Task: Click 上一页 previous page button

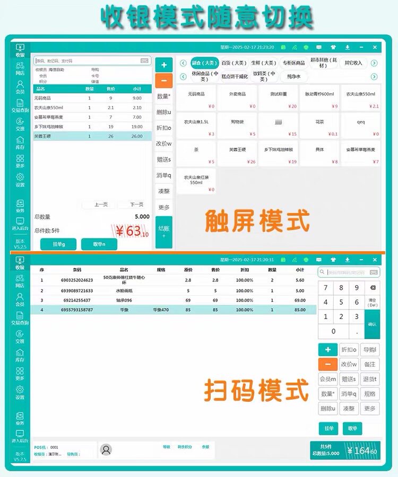Action: (100, 205)
